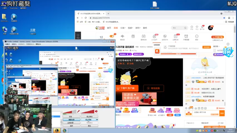This screenshot has height=133, width=237.
Task: Reload the Douyu page in Chrome
Action: tap(86, 18)
